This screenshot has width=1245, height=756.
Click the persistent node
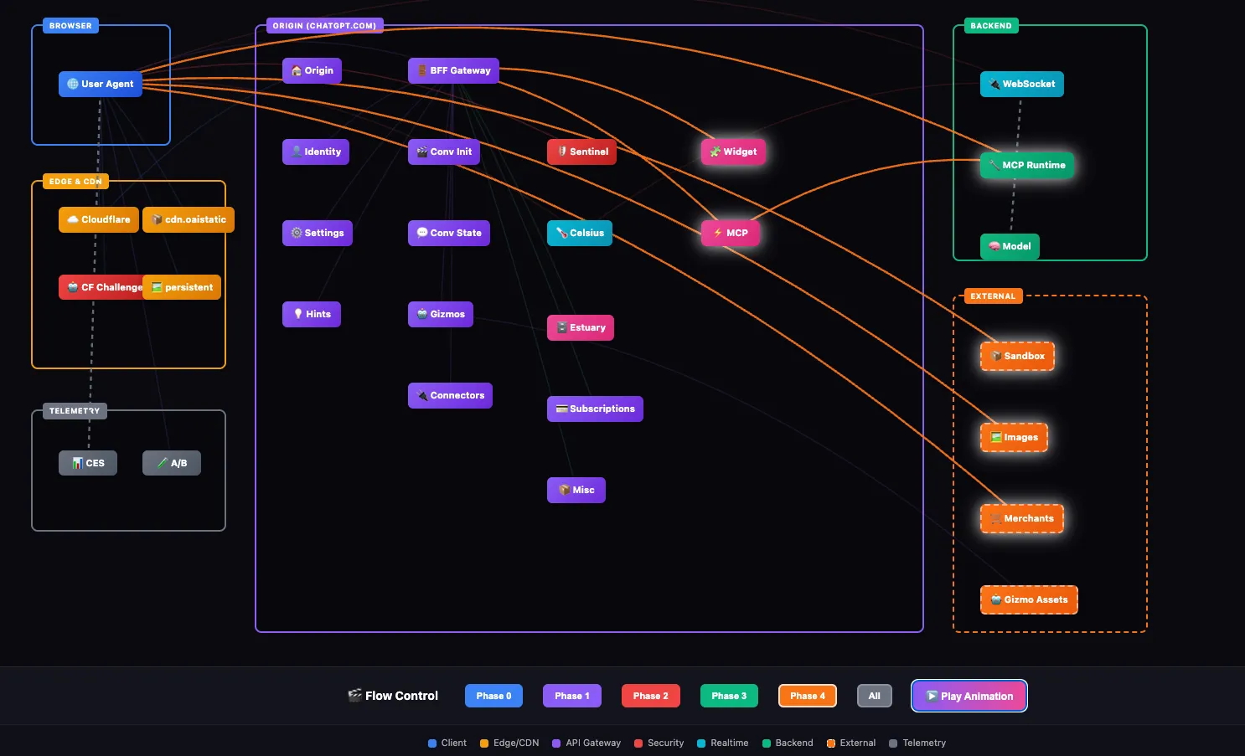(x=182, y=287)
